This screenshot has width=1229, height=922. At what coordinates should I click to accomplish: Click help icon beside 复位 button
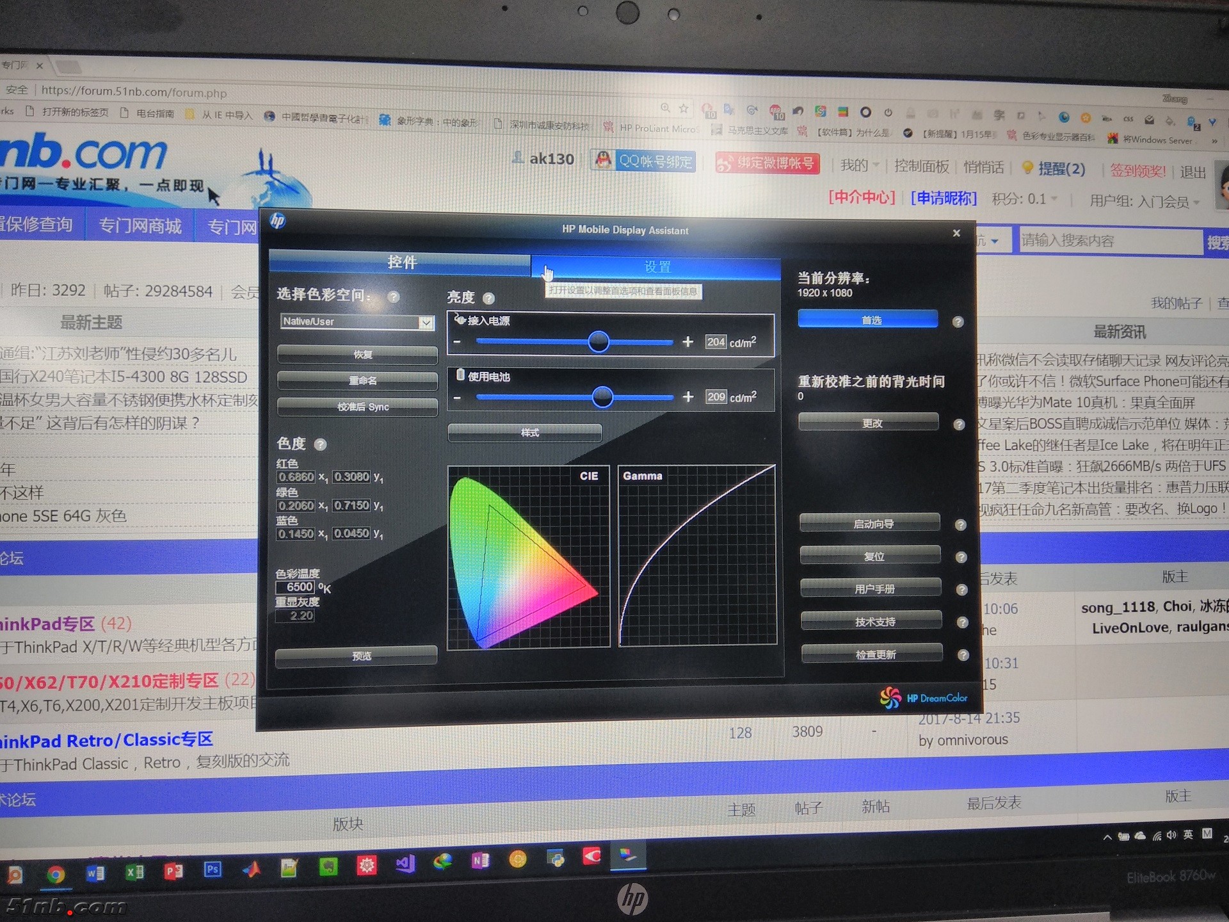pos(961,558)
